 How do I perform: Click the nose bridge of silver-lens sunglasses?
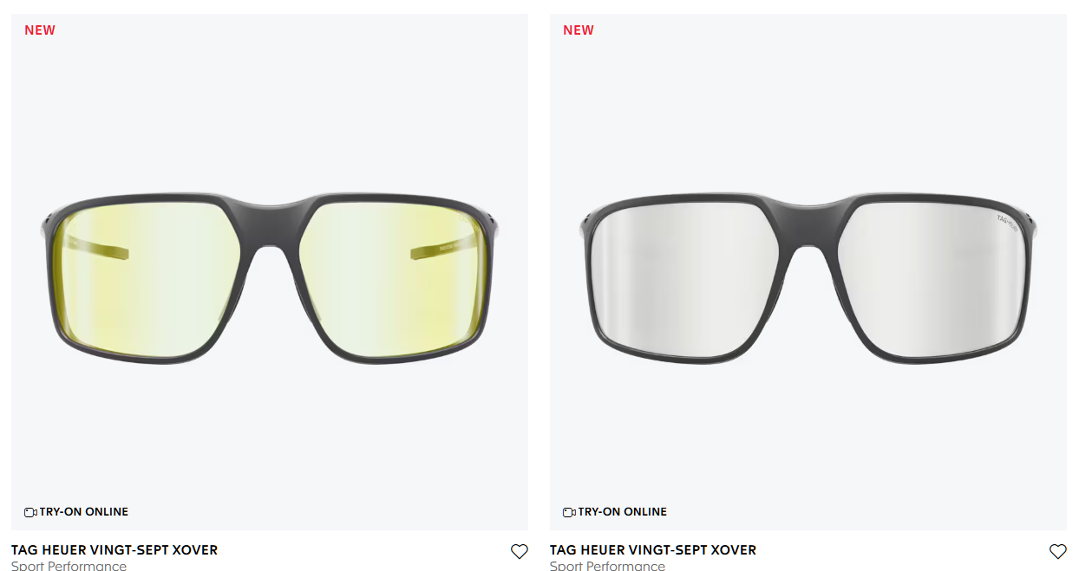tap(808, 217)
